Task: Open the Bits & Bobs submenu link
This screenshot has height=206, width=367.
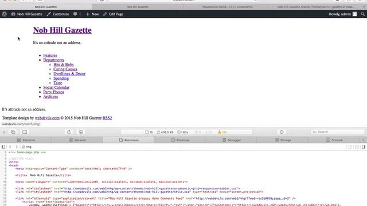Action: pos(64,65)
